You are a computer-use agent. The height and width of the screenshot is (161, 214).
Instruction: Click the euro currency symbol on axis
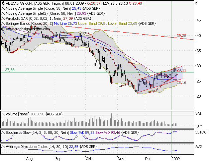[x=197, y=3]
